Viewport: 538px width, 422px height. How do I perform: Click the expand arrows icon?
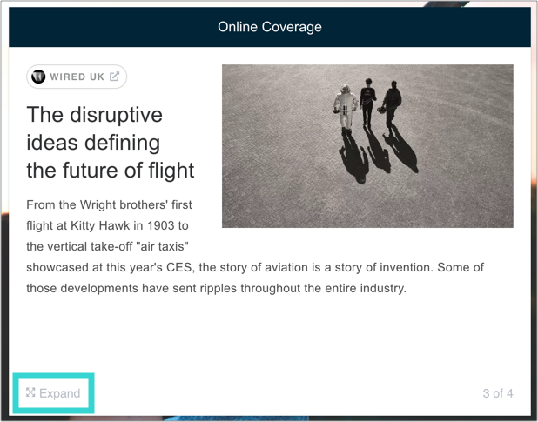click(x=30, y=392)
